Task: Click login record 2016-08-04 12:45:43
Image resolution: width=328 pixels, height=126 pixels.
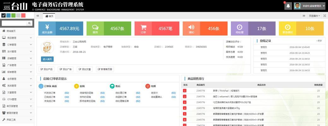Action: tap(300, 47)
